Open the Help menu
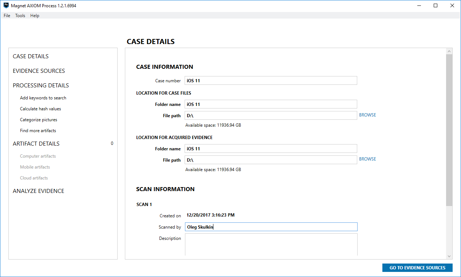This screenshot has height=277, width=461. [x=35, y=16]
